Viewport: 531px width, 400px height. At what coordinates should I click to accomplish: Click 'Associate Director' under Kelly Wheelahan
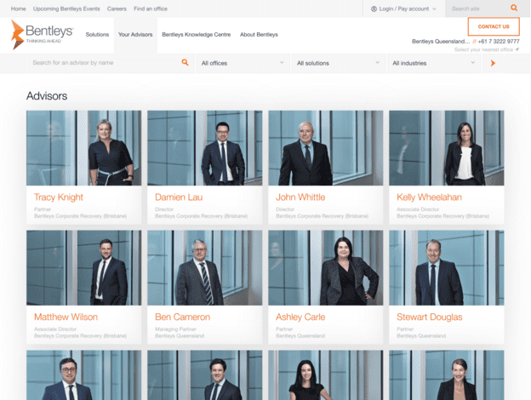[x=418, y=209]
